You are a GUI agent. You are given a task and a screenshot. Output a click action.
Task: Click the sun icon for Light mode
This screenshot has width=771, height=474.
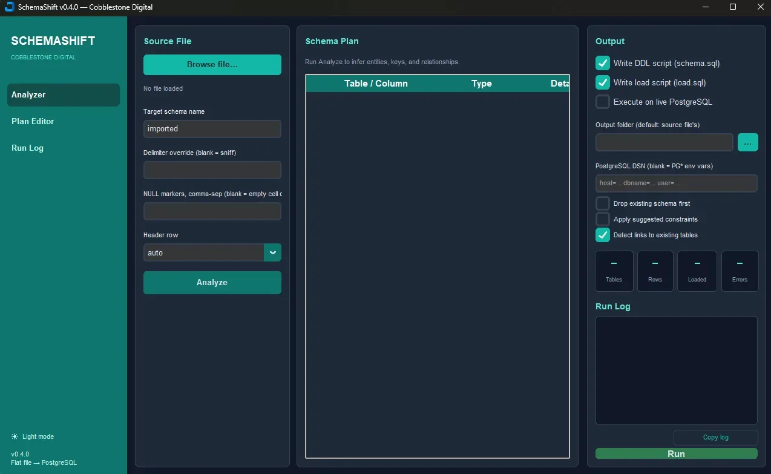(15, 436)
